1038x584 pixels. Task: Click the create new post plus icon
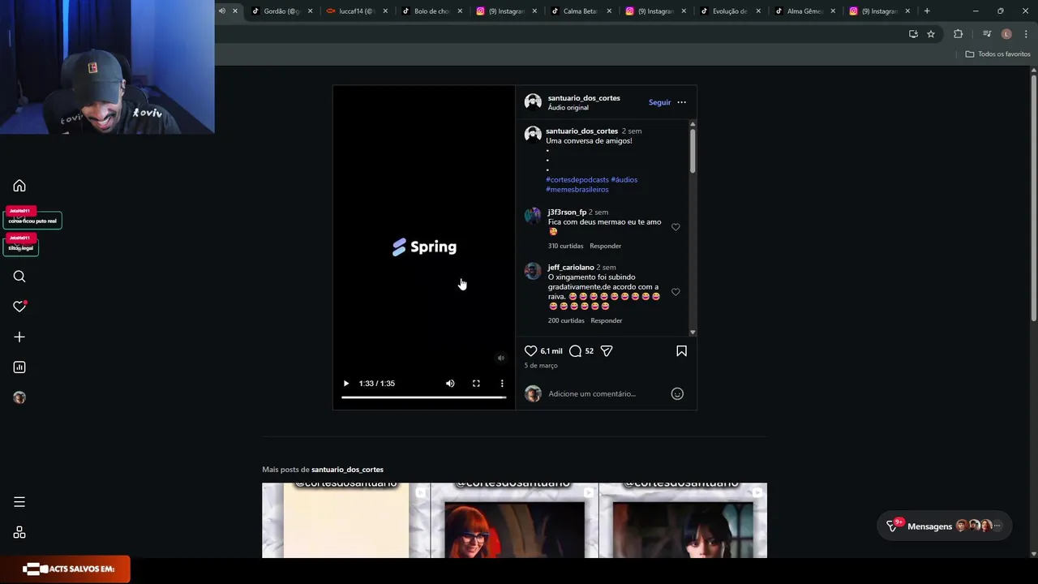click(19, 337)
